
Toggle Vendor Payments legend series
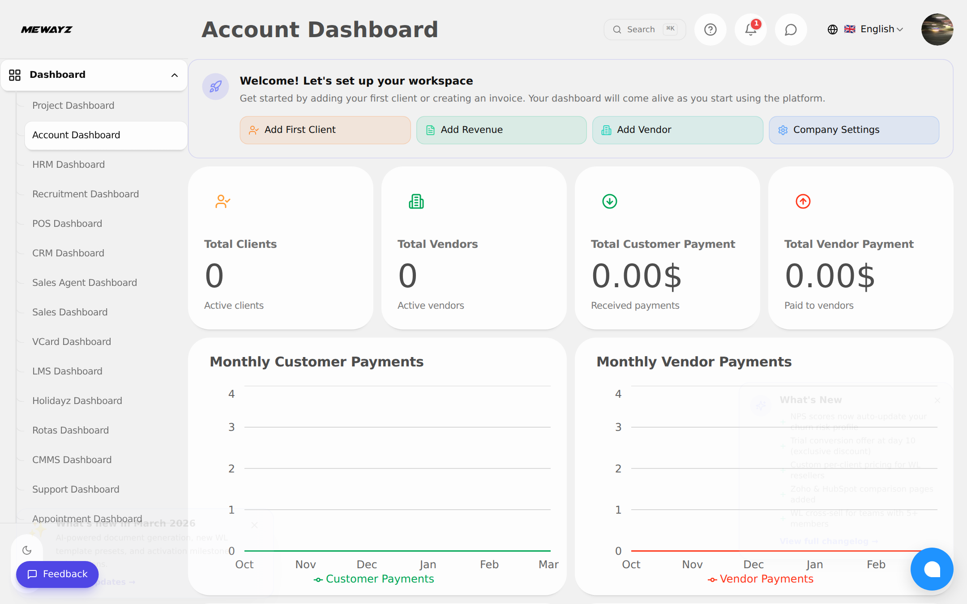point(760,579)
